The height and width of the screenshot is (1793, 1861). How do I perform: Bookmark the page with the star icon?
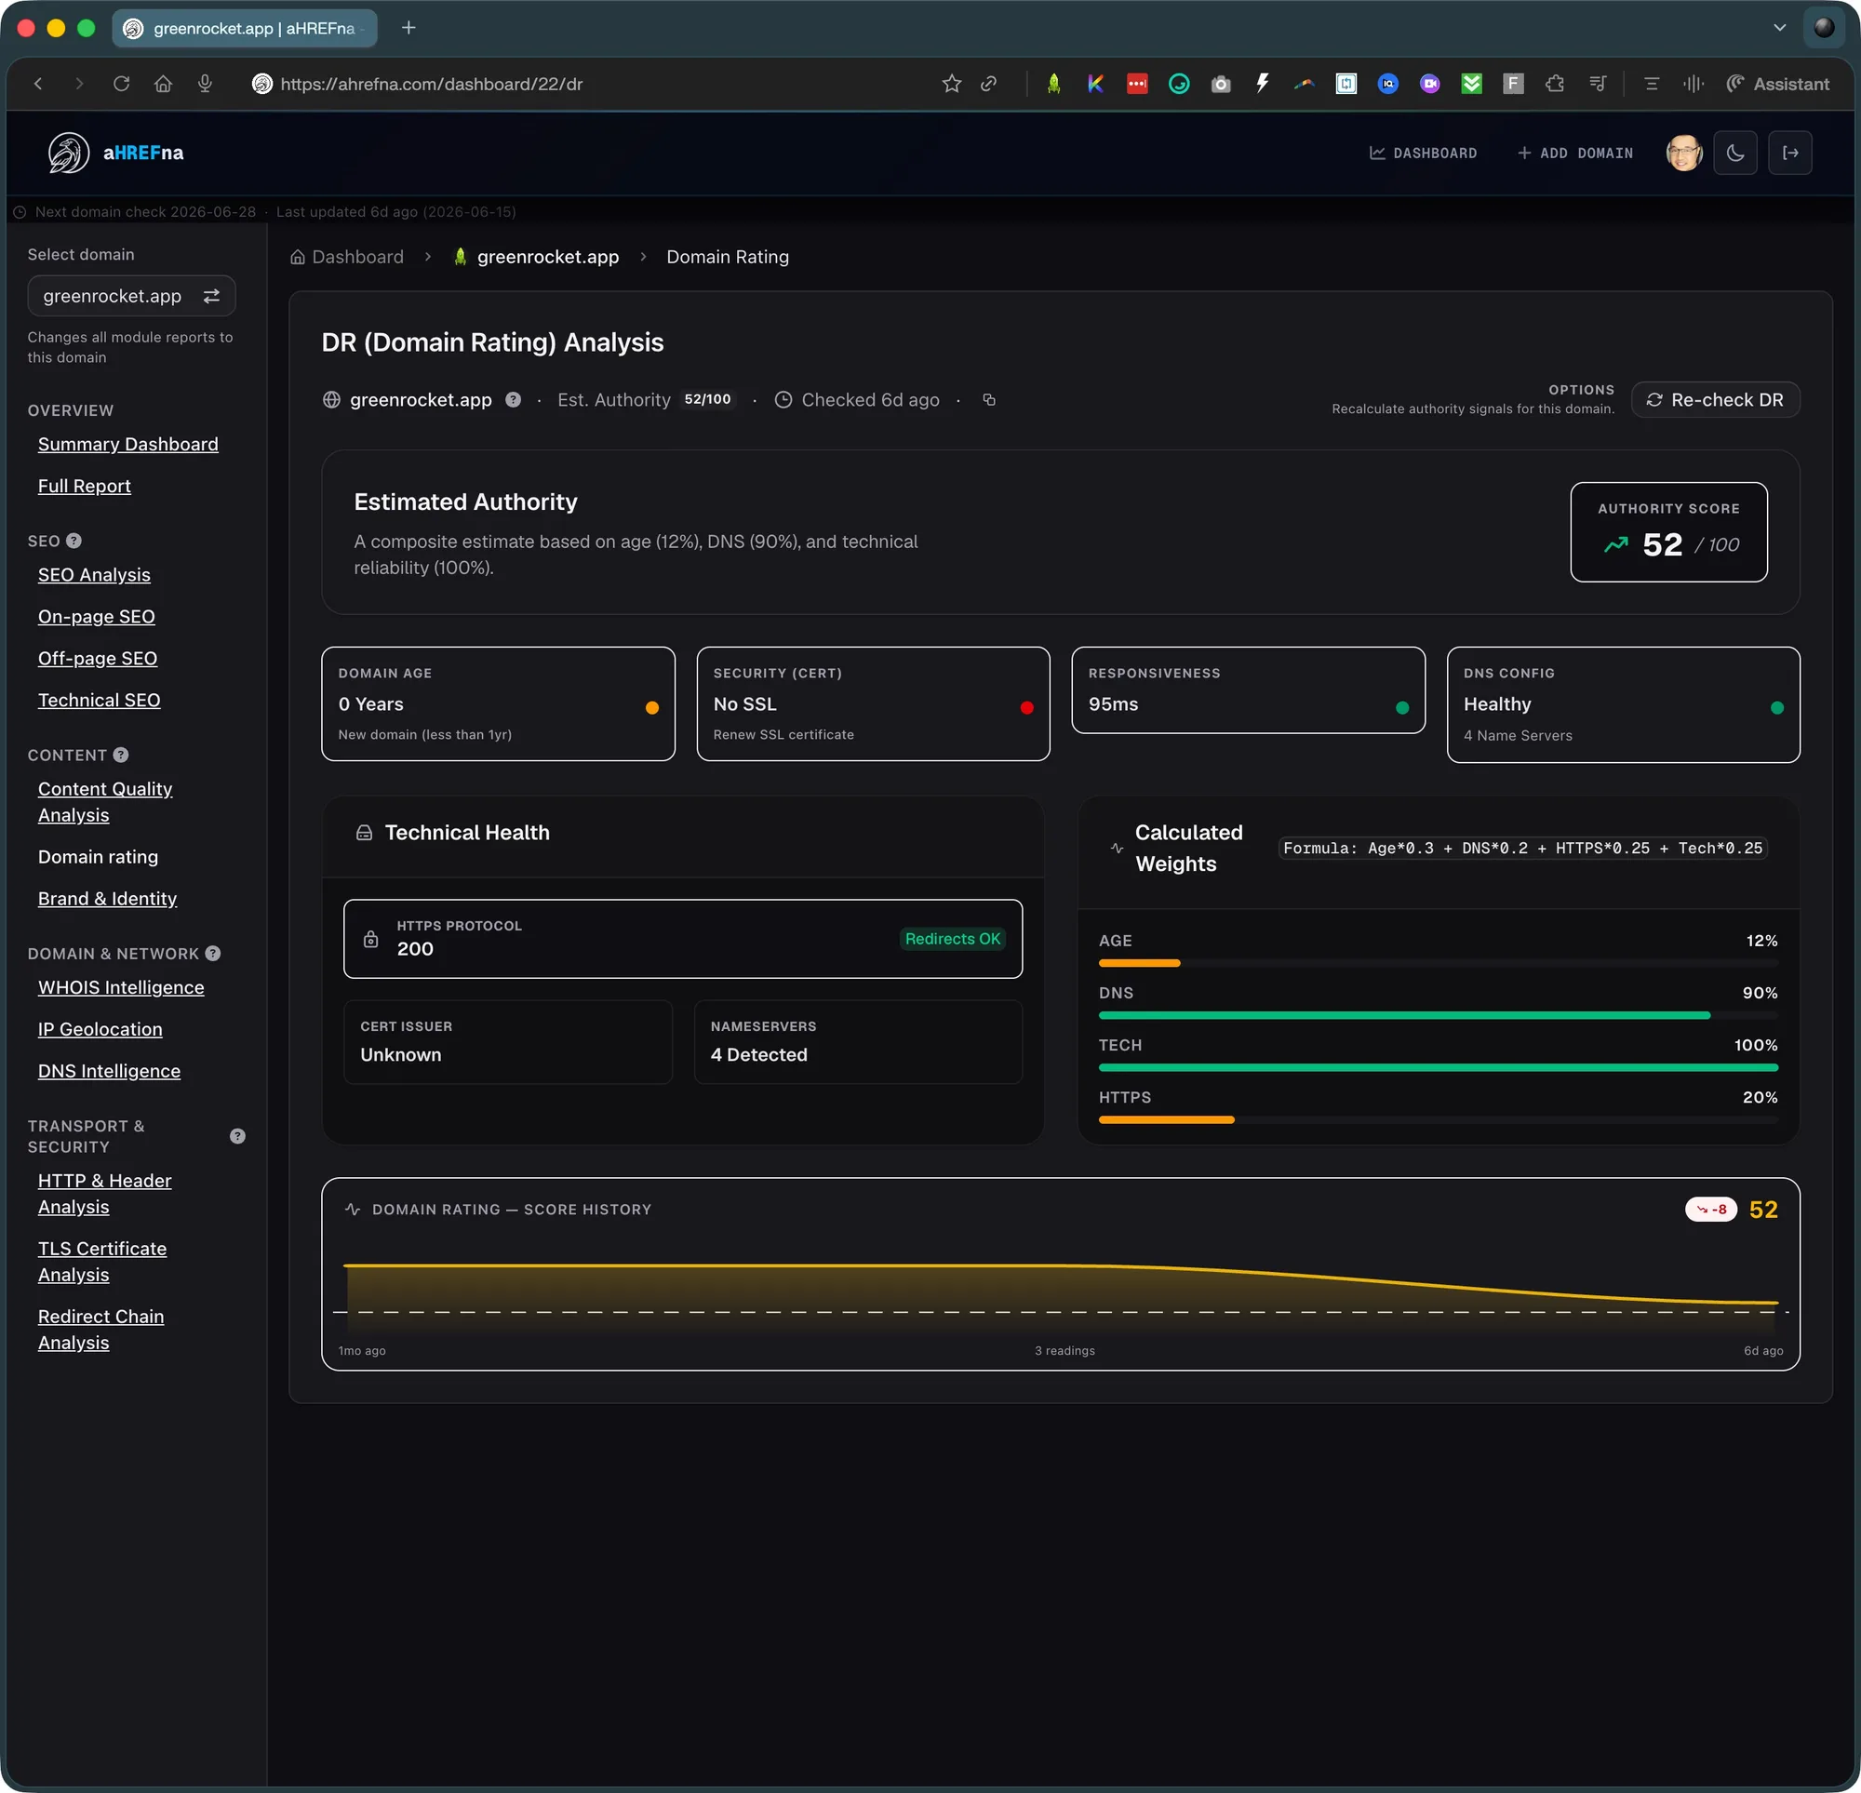pos(951,84)
